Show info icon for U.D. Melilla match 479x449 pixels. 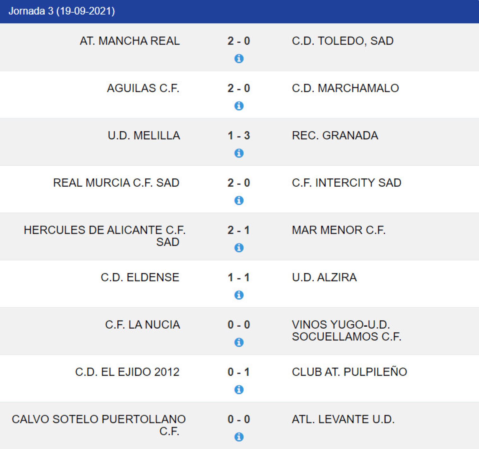pos(239,153)
